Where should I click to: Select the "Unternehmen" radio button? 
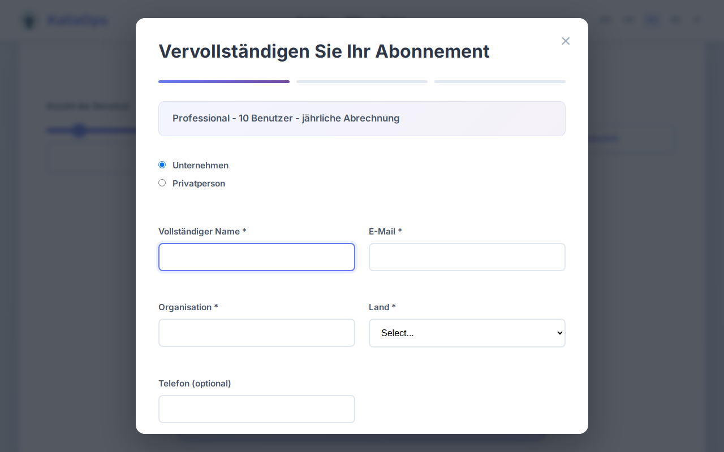(162, 164)
